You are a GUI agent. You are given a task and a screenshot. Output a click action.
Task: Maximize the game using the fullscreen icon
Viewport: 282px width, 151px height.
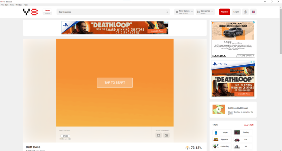click(166, 135)
